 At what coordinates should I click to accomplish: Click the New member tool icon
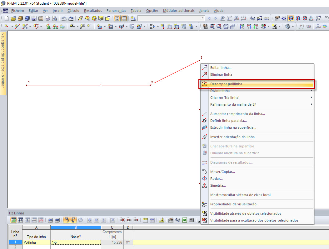click(25, 26)
